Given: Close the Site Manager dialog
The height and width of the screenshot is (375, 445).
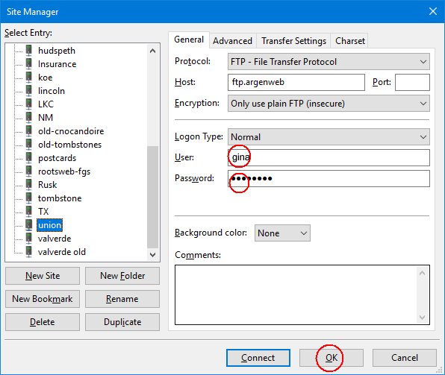Looking at the screenshot, I should [x=433, y=11].
